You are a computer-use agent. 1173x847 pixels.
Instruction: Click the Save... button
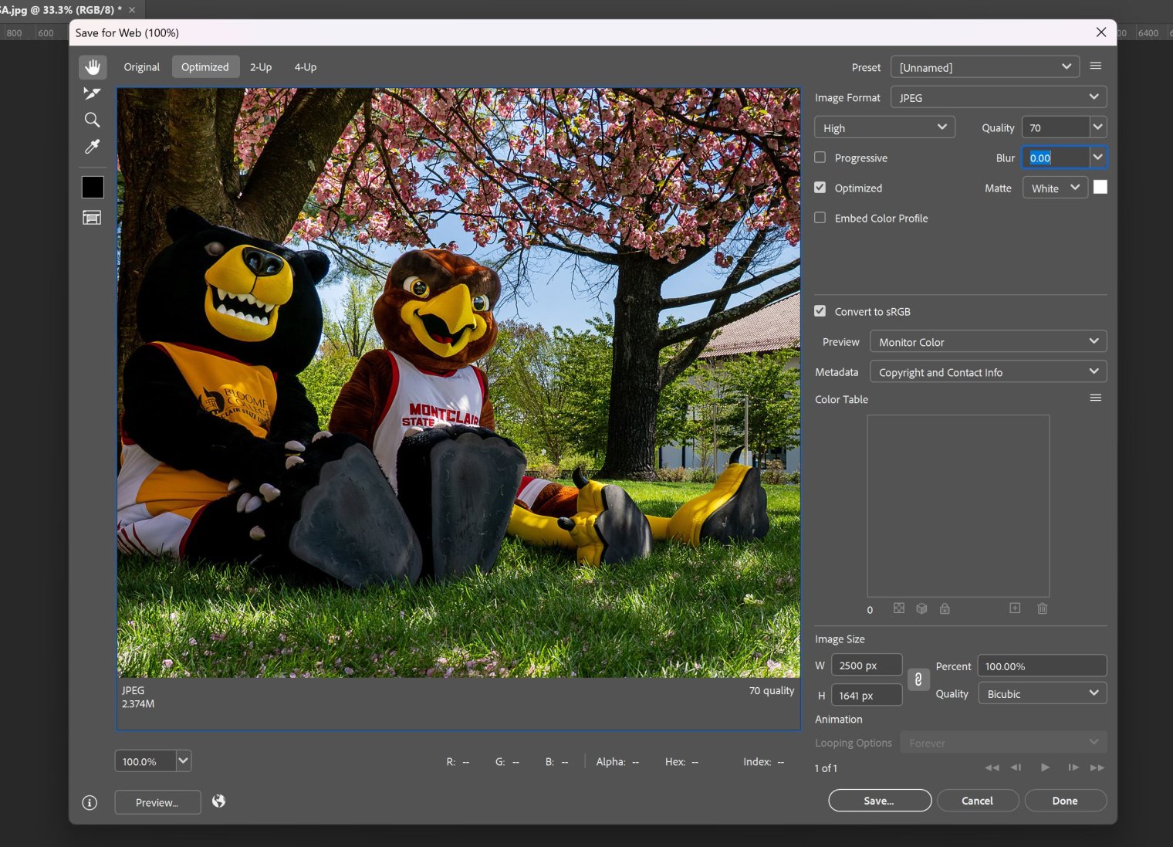tap(880, 801)
